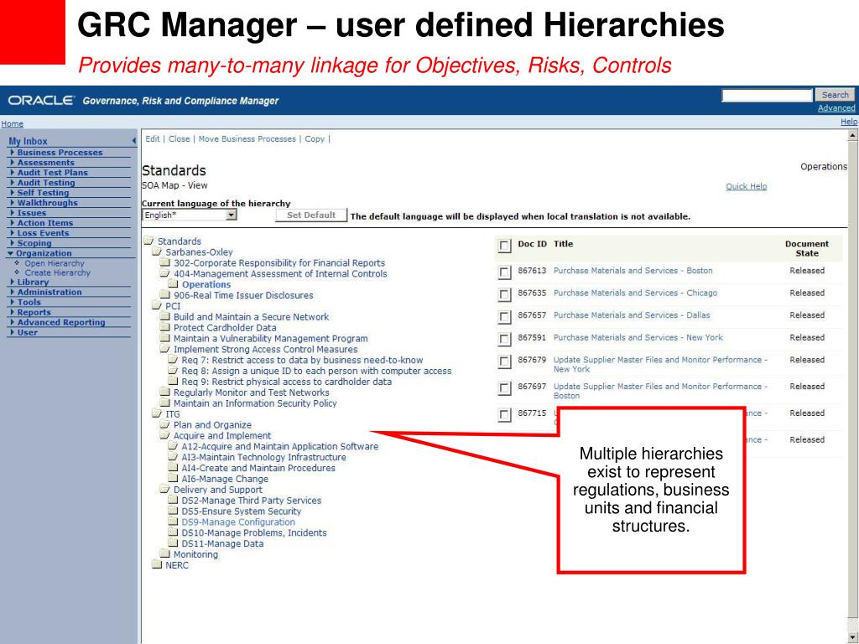Check the box for Doc ID 867679
Viewport: 859px width, 644px height.
coord(504,362)
